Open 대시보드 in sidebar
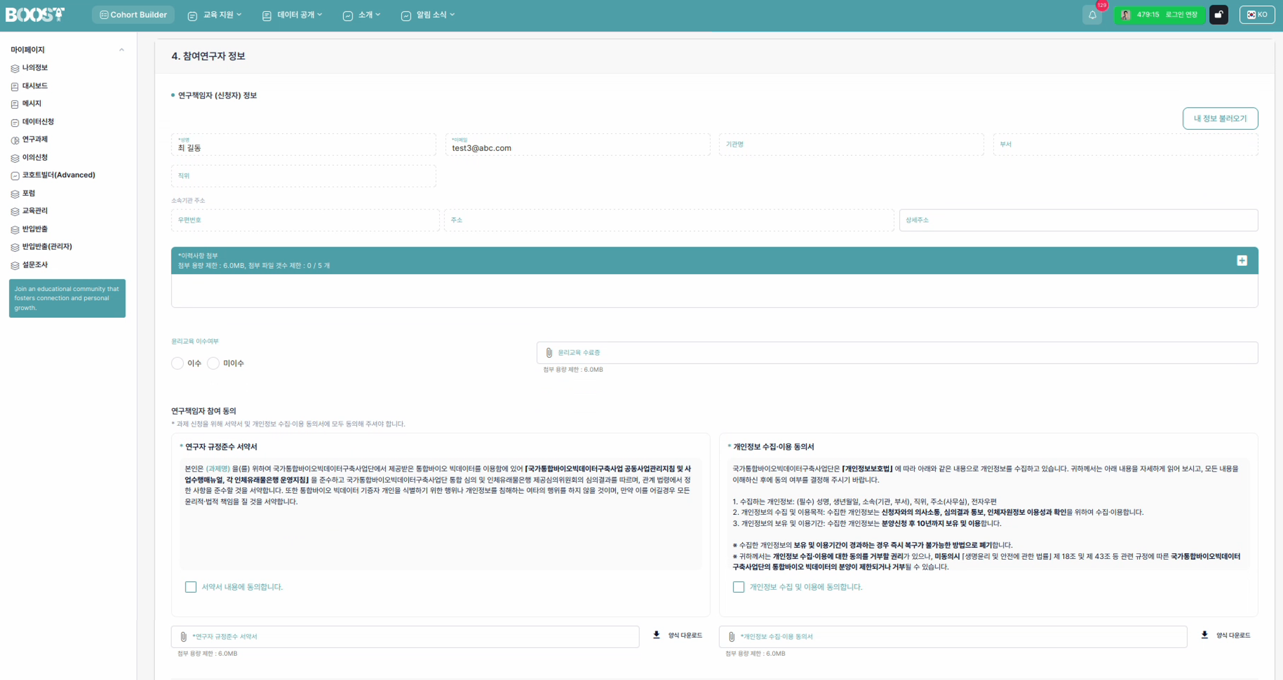Image resolution: width=1283 pixels, height=680 pixels. pos(35,86)
